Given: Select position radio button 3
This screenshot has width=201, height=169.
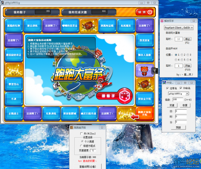Looking at the screenshot, I should click(188, 55).
